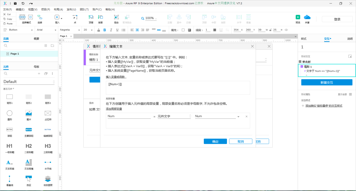The width and height of the screenshot is (356, 191).
Task: Click the Placeholder (占位符) widget
Action: [48, 113]
